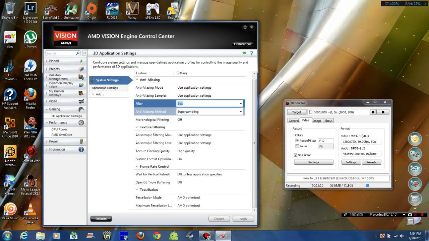This screenshot has width=429, height=241.
Task: Click the Power battery icon in sidebar
Action: click(x=81, y=141)
